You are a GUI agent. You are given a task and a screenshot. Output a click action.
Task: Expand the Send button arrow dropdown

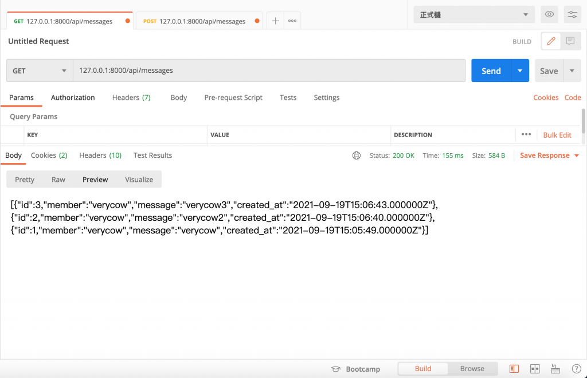coord(520,71)
